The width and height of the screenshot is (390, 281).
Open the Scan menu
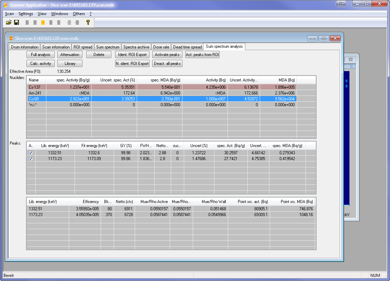10,14
